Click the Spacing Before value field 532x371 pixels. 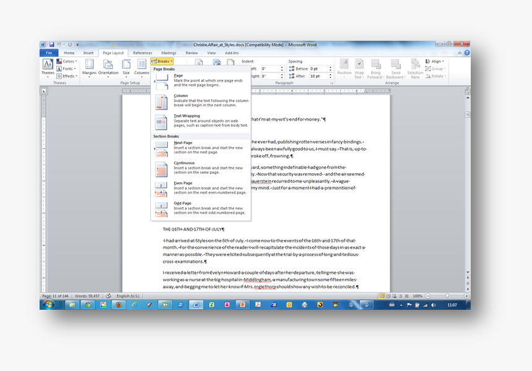point(319,69)
